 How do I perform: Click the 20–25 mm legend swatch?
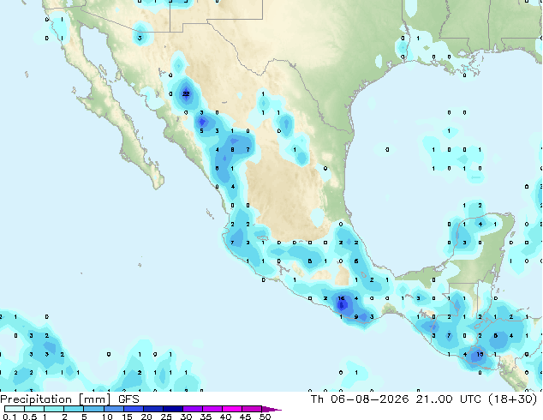point(153,409)
